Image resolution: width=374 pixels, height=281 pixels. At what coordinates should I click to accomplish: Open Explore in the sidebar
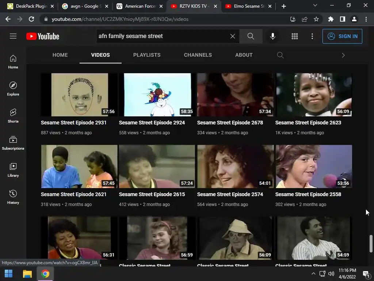coord(13,89)
